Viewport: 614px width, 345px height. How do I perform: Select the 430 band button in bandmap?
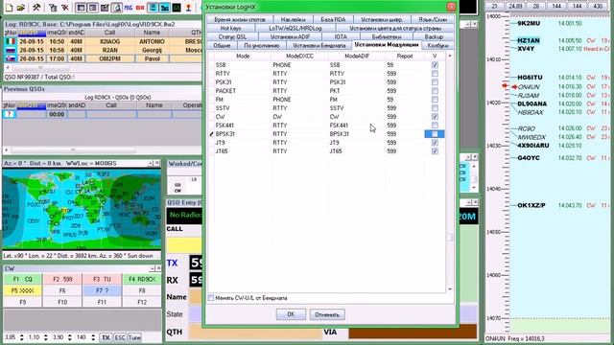[598, 7]
